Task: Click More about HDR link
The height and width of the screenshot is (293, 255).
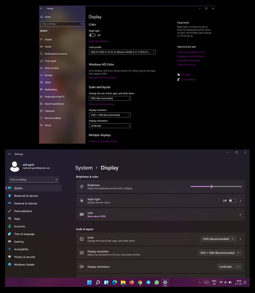Action: coord(97,216)
